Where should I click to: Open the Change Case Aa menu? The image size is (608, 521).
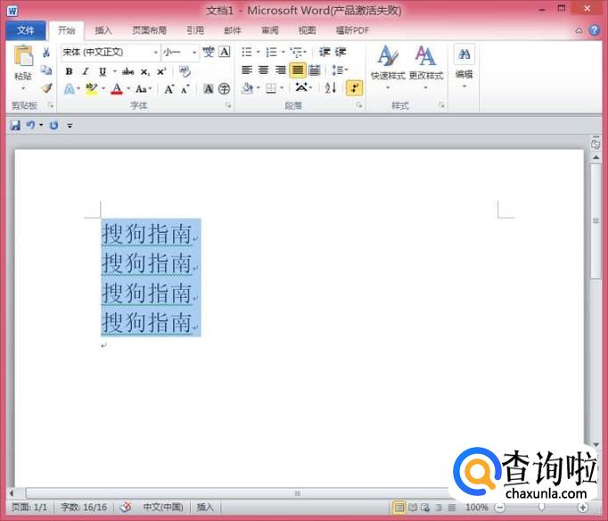coord(143,89)
